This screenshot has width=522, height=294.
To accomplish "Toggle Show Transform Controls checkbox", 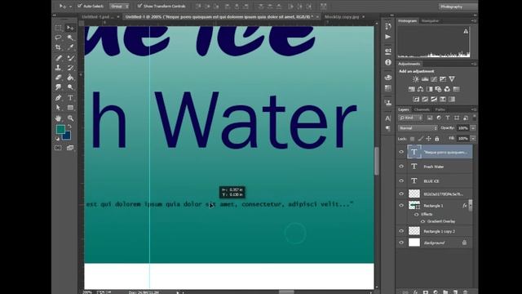I will [x=139, y=6].
